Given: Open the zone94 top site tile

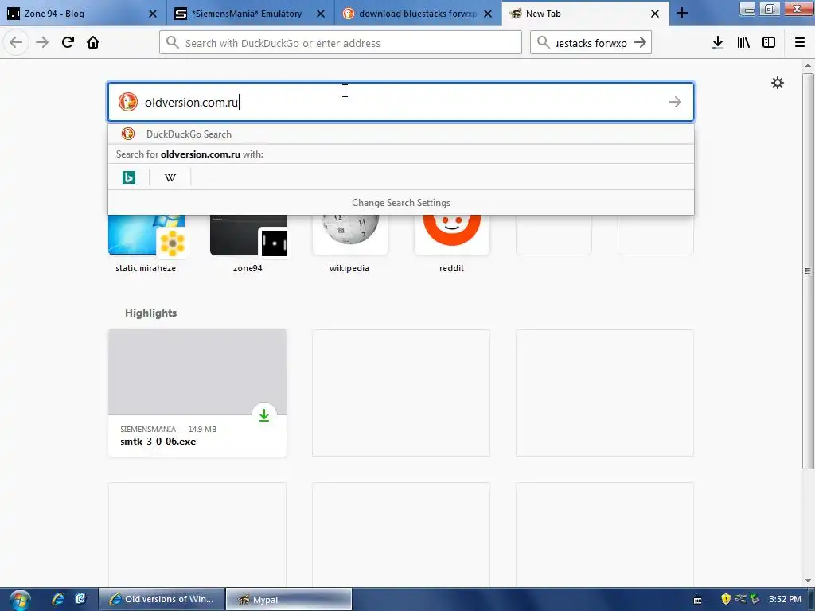Looking at the screenshot, I should (248, 244).
